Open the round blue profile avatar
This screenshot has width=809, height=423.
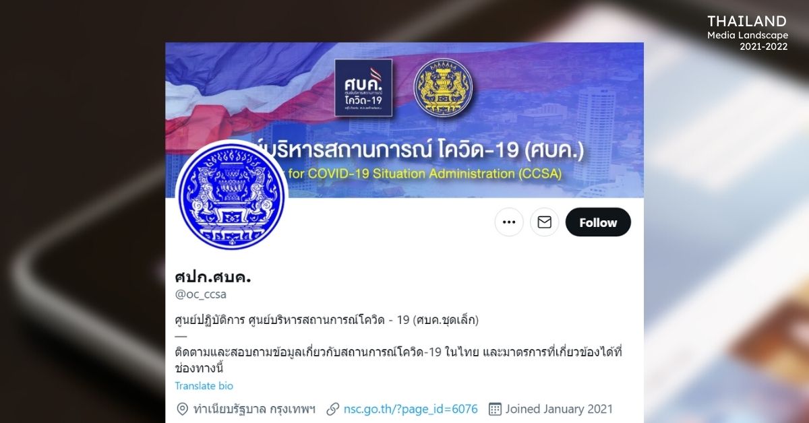pos(231,197)
